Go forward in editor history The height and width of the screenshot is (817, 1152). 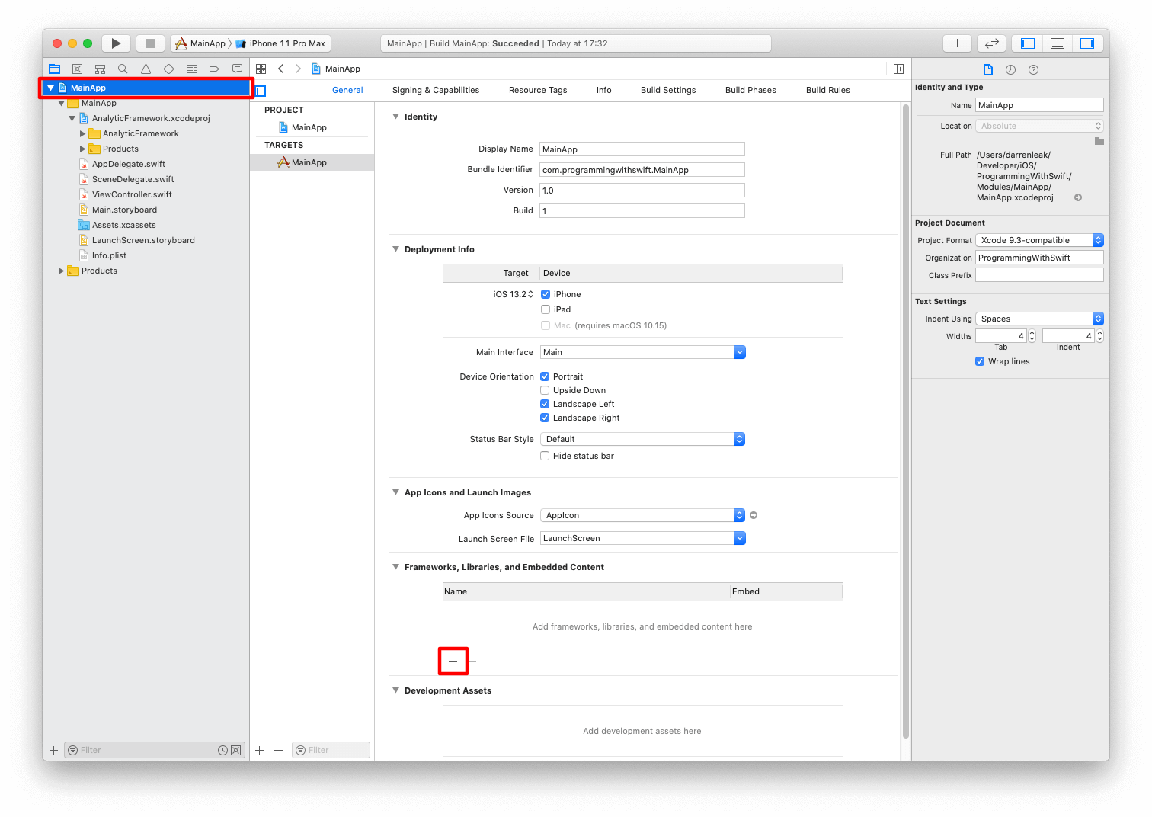(298, 69)
